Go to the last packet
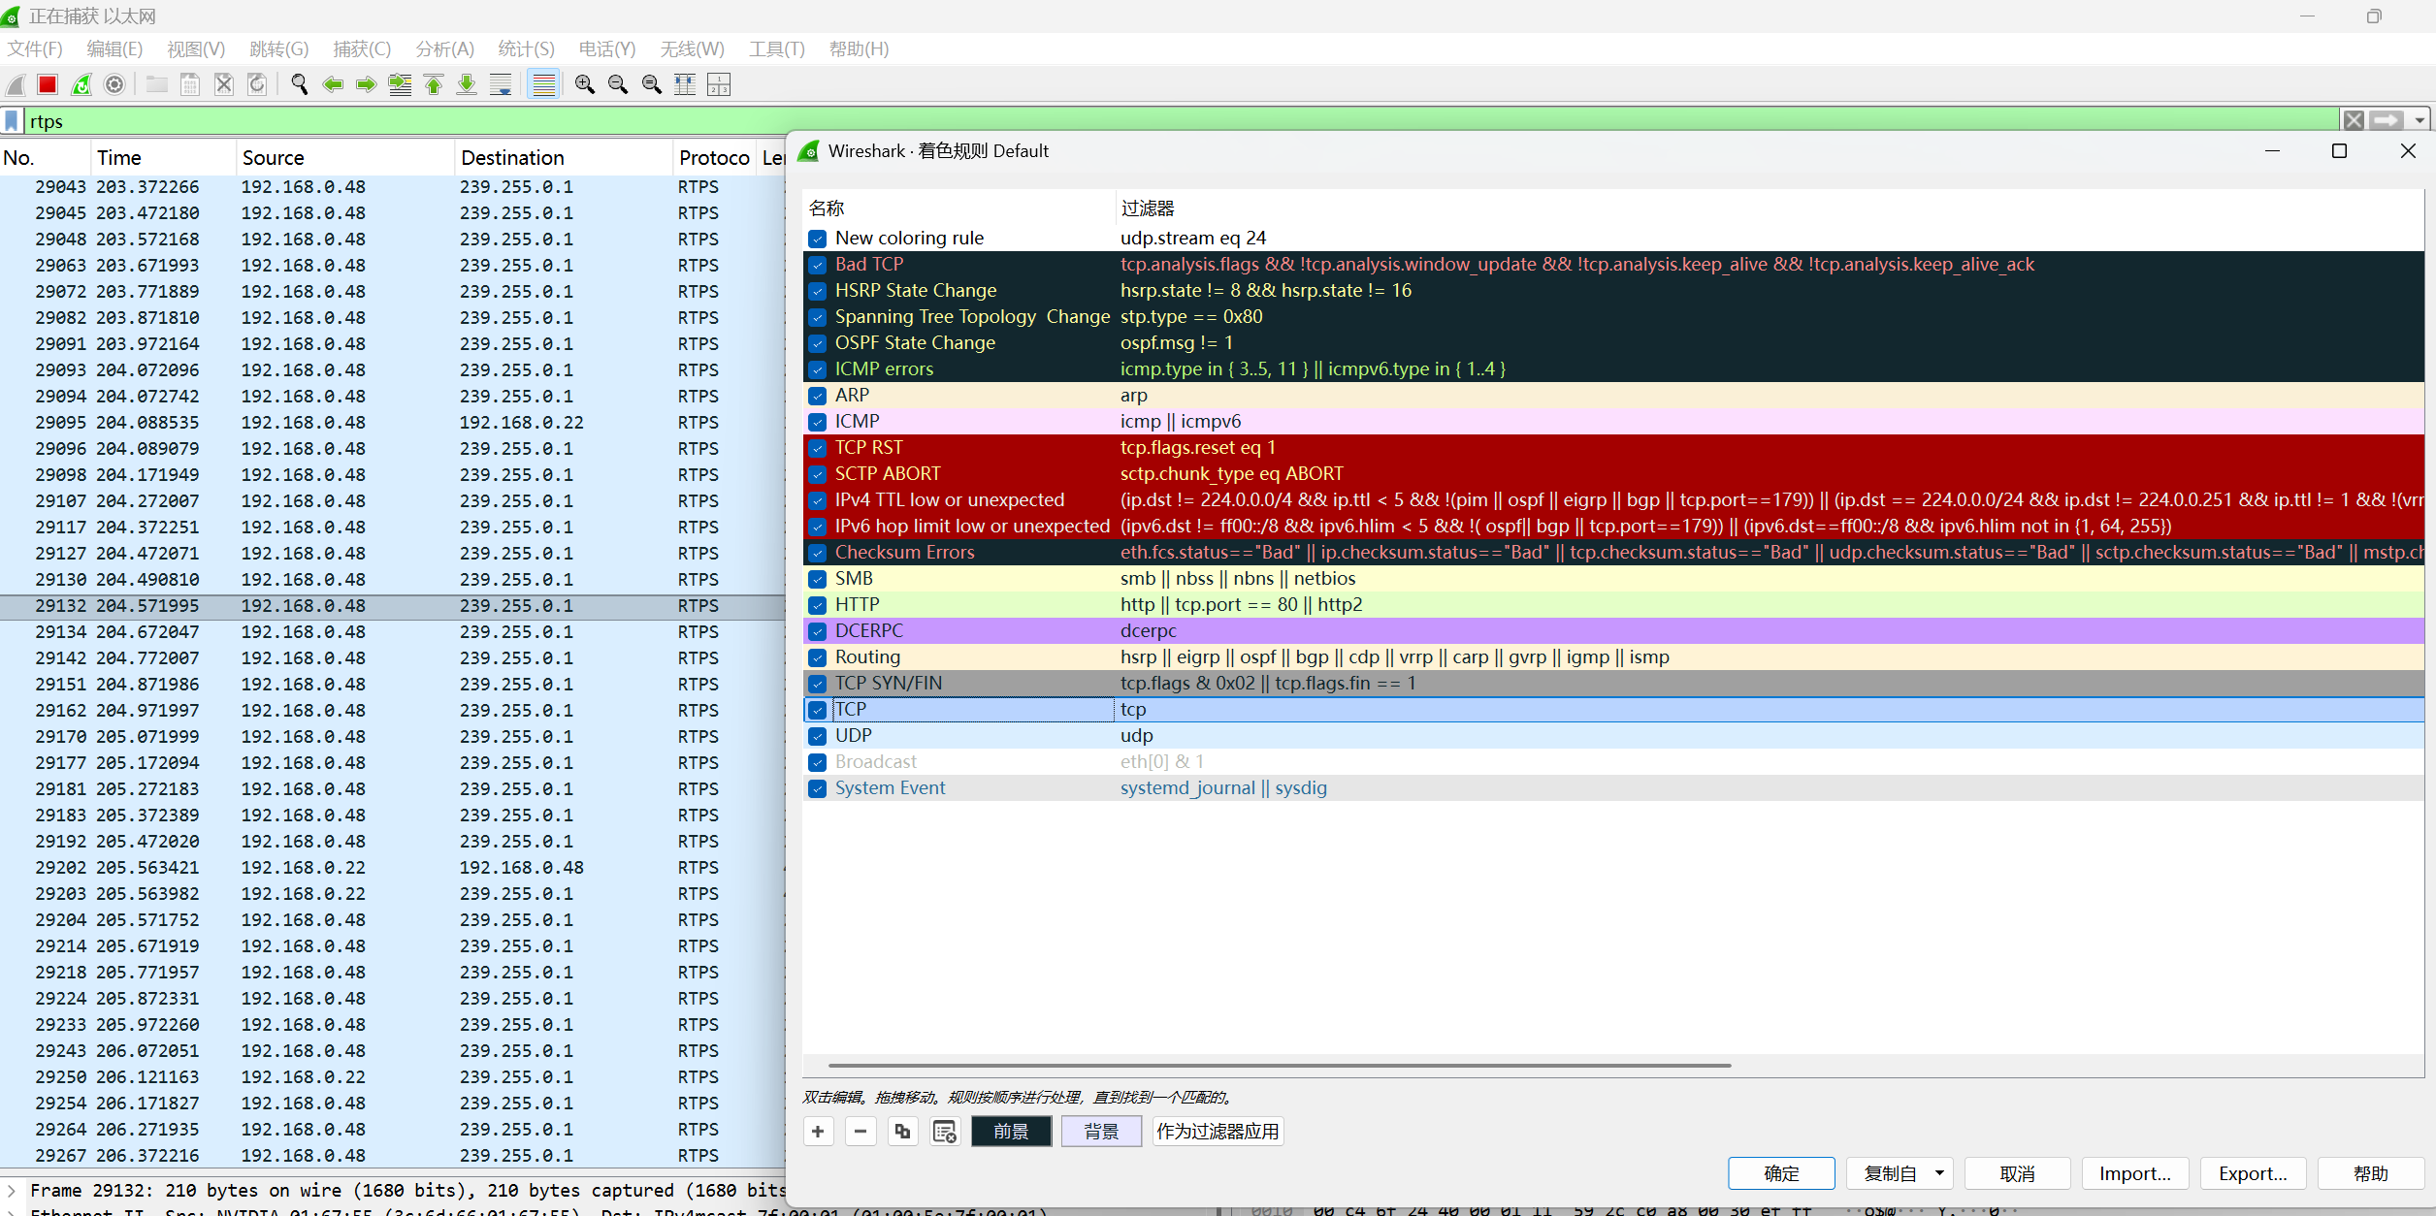Viewport: 2436px width, 1216px height. click(467, 84)
